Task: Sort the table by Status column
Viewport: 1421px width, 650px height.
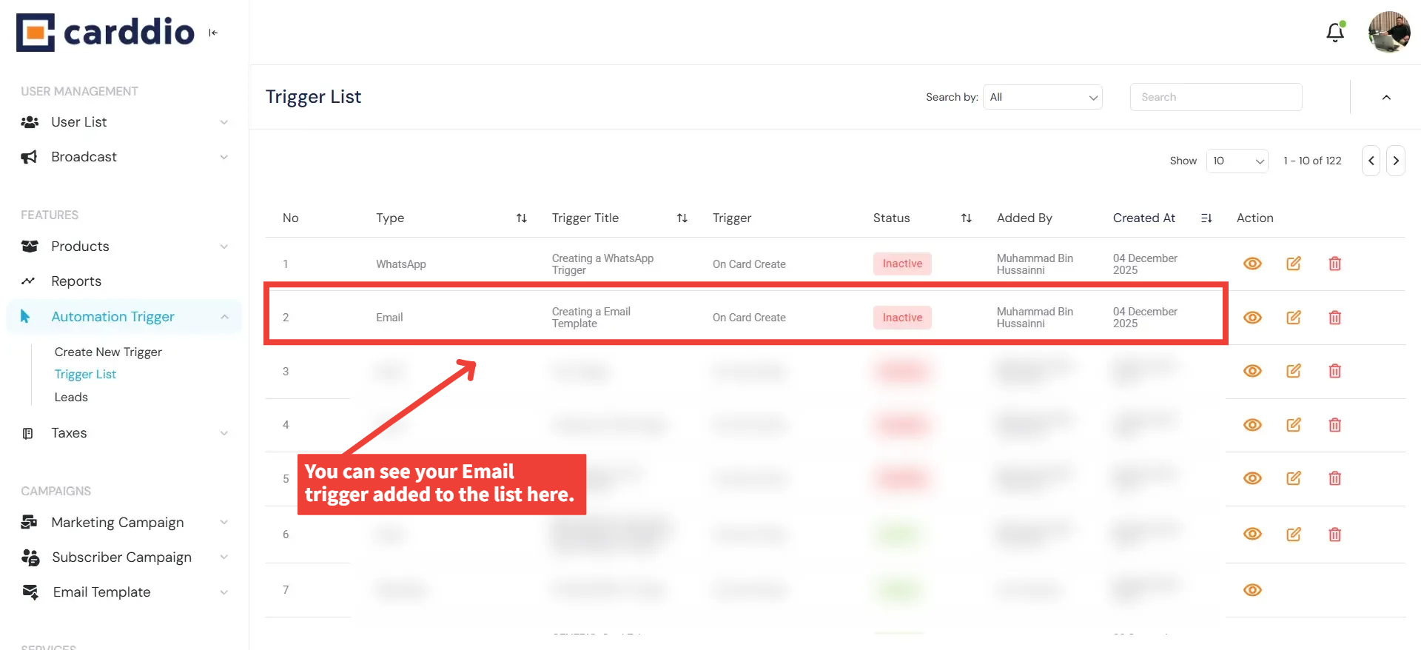Action: click(967, 218)
